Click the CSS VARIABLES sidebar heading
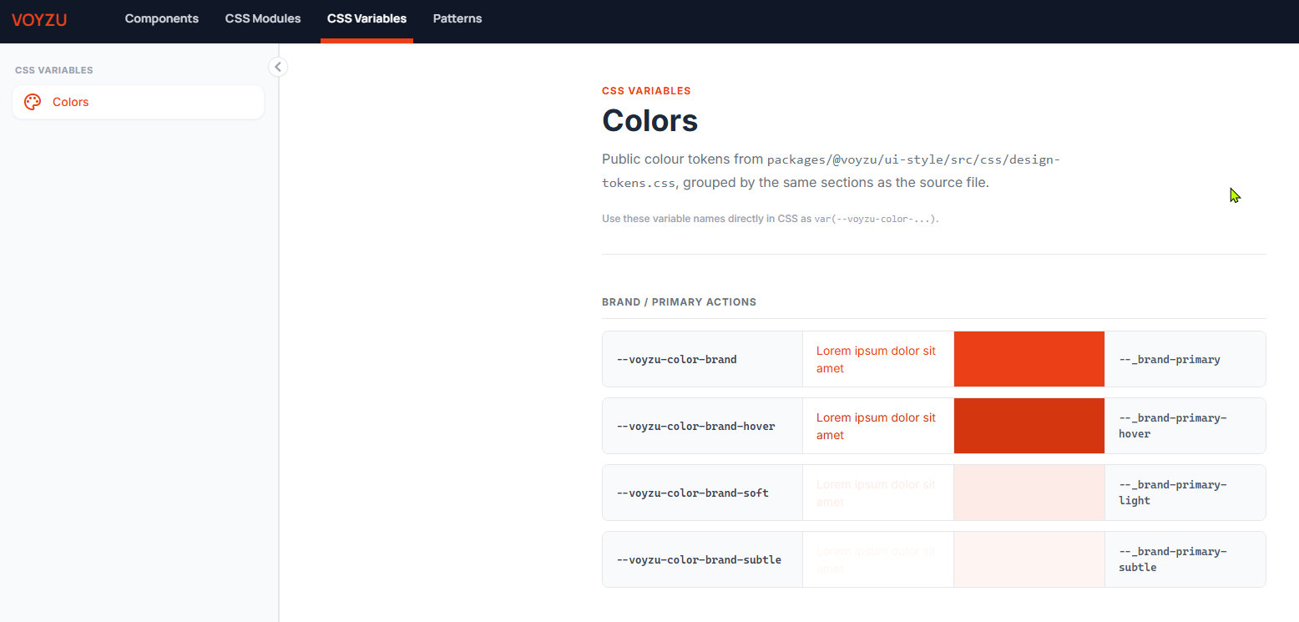Screen dimensions: 1299x622 54,70
